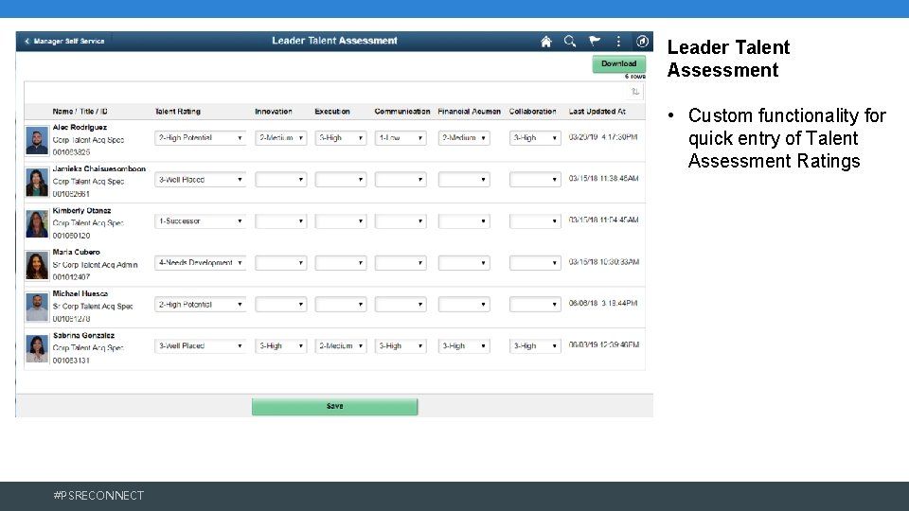Click Kimberly Otanez profile photo
Viewport: 909px width, 511px height.
click(x=37, y=224)
